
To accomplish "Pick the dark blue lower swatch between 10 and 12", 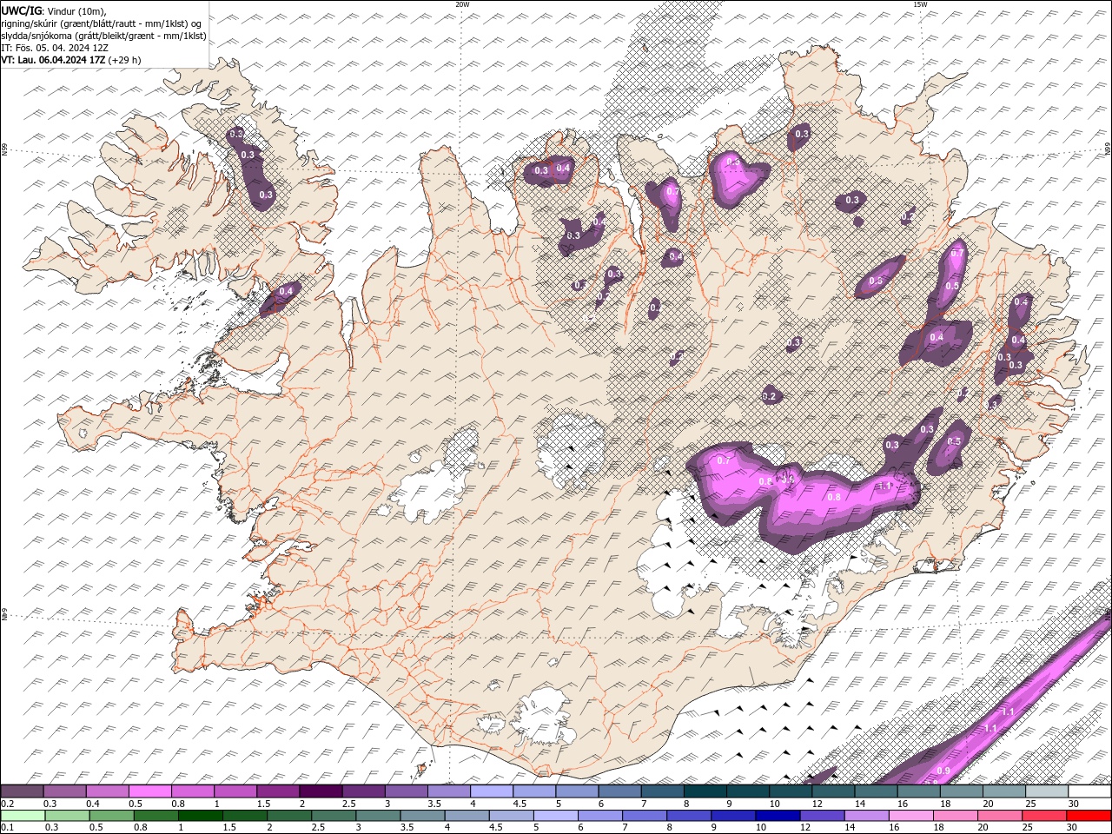I will click(778, 816).
